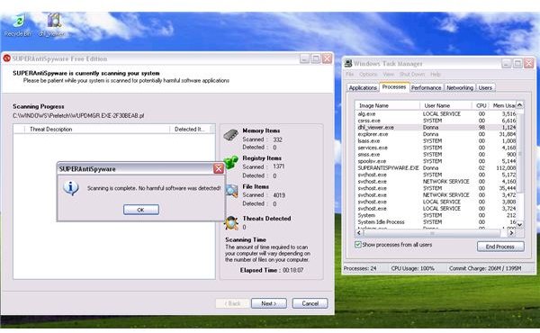Select the alg.exe process

coord(436,113)
